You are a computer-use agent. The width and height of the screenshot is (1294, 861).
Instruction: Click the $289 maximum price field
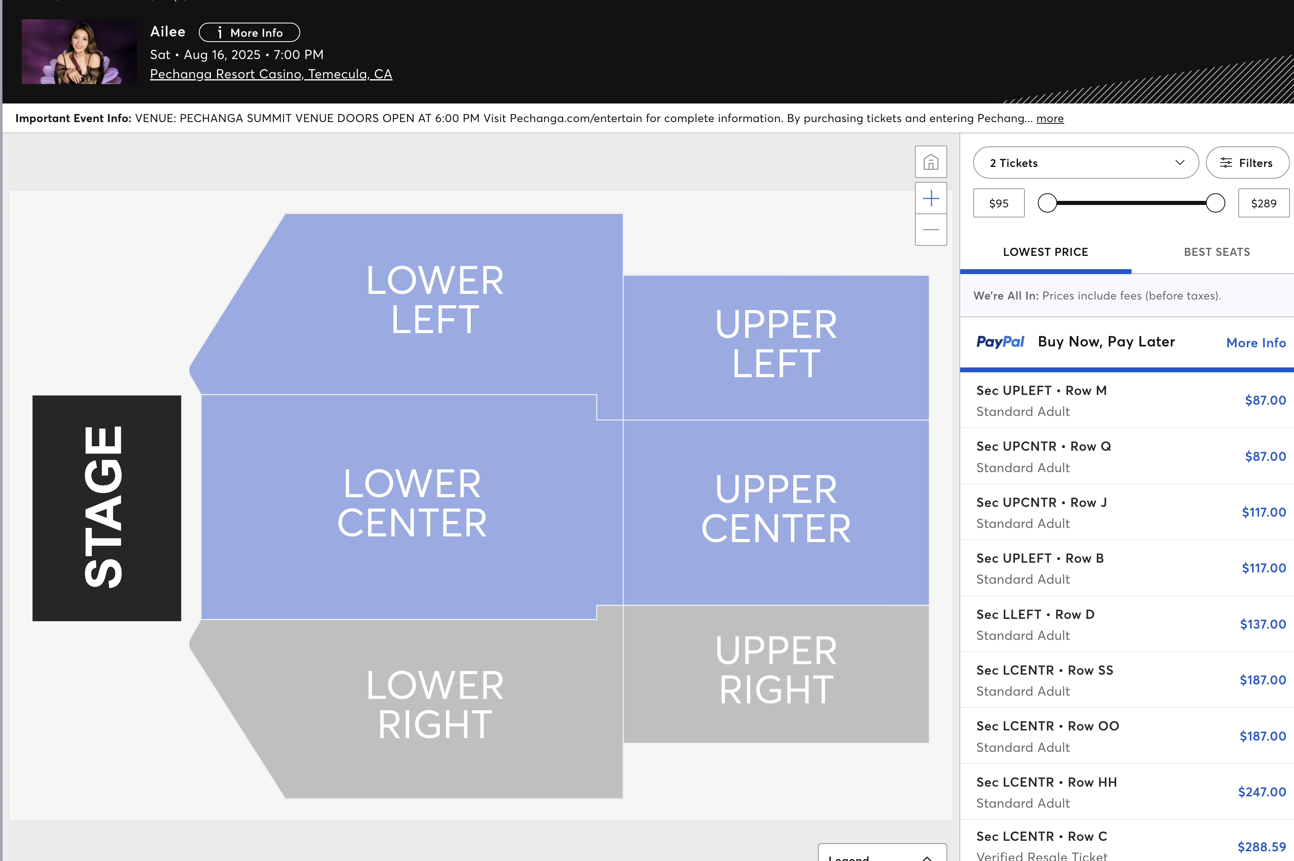[1263, 203]
